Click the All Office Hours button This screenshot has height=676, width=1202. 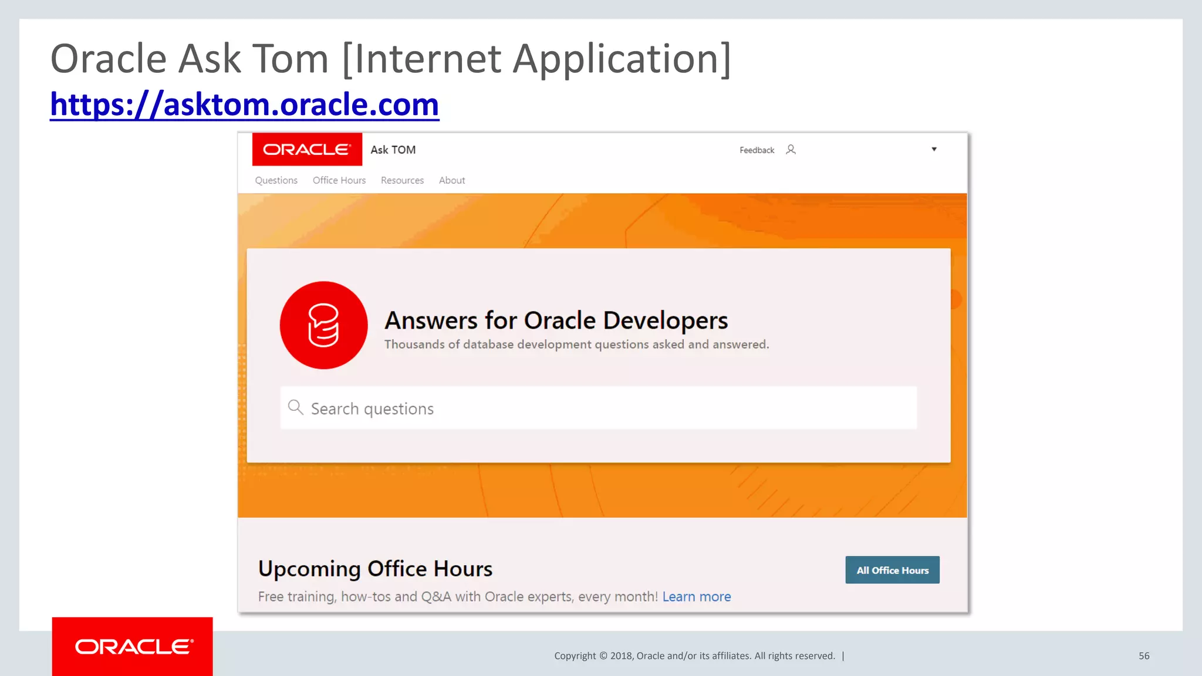[x=892, y=570]
